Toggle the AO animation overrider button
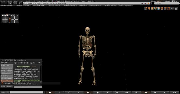The width and height of the screenshot is (180, 94). click(x=165, y=92)
